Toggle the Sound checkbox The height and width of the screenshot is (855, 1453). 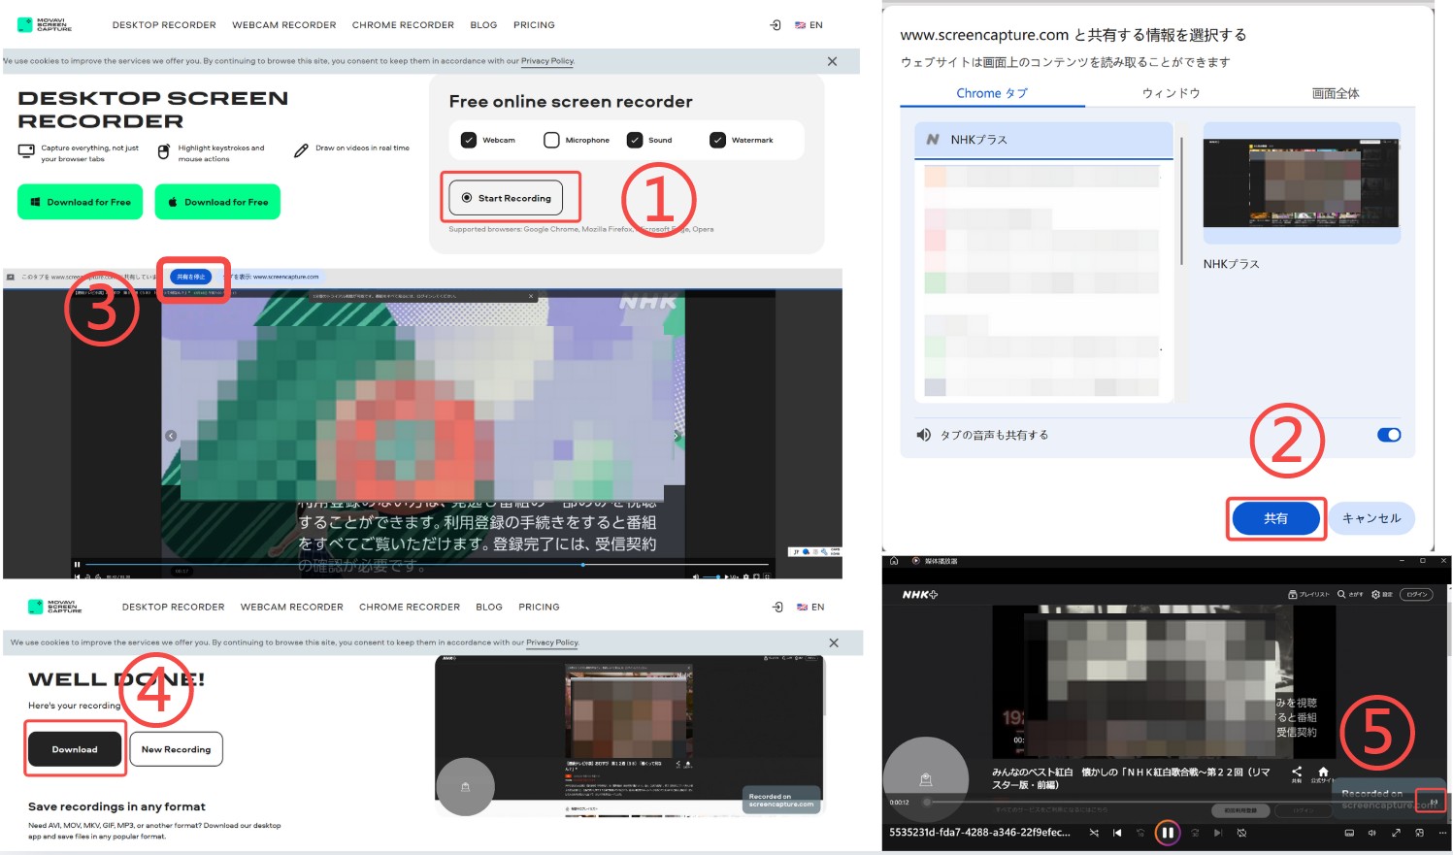pyautogui.click(x=635, y=140)
